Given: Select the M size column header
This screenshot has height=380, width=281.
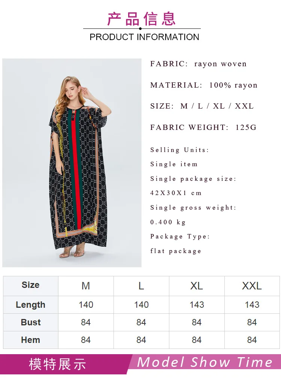Looking at the screenshot, I should [86, 286].
